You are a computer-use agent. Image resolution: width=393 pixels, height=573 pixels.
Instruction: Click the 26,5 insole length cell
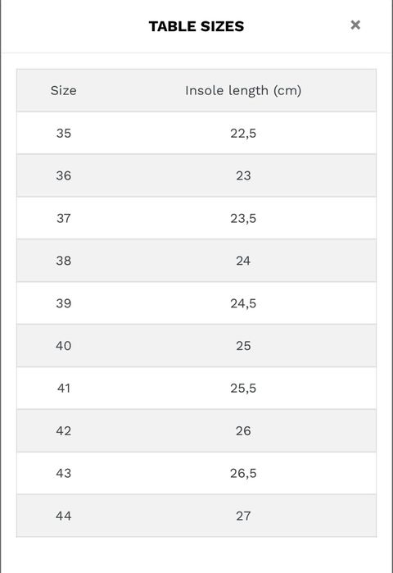(243, 473)
